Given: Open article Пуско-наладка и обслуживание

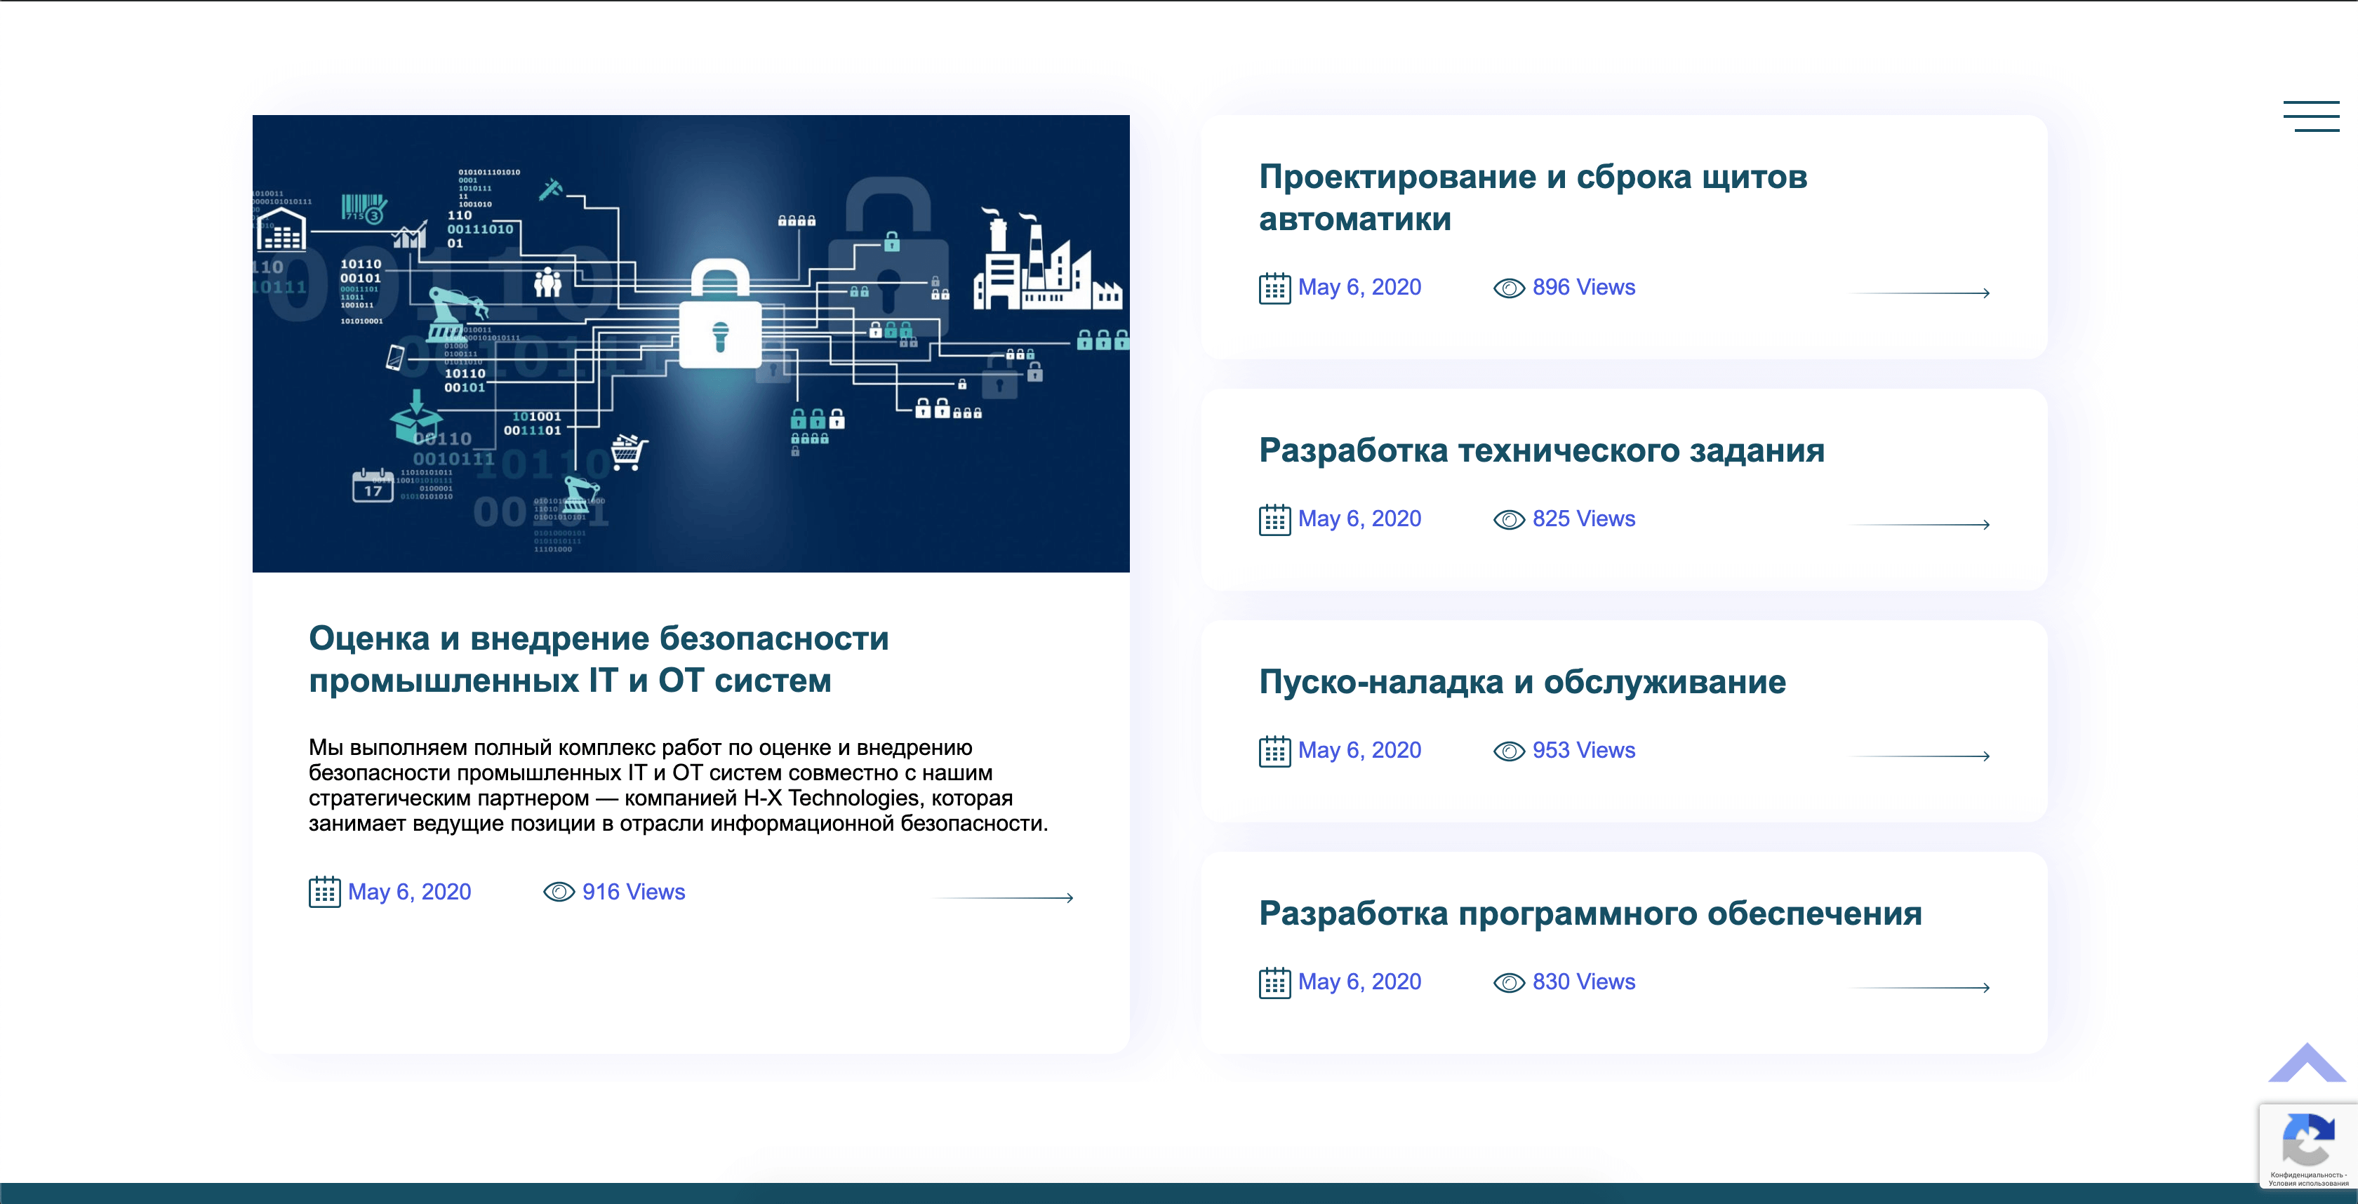Looking at the screenshot, I should tap(1522, 681).
